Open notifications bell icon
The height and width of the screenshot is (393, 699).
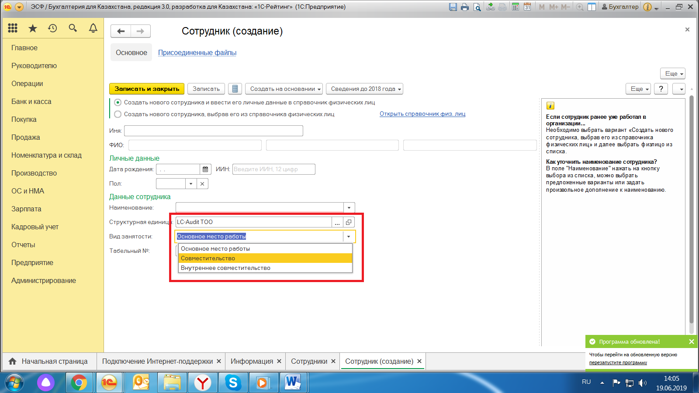point(93,28)
